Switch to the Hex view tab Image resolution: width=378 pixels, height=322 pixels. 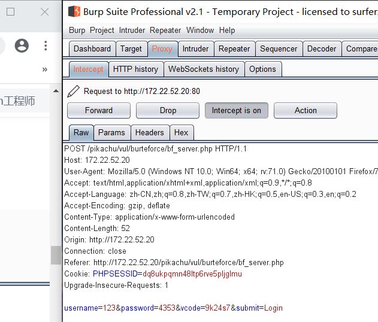(182, 133)
